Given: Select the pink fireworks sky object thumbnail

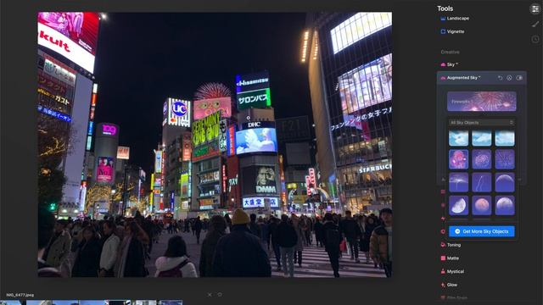Looking at the screenshot, I should click(458, 159).
